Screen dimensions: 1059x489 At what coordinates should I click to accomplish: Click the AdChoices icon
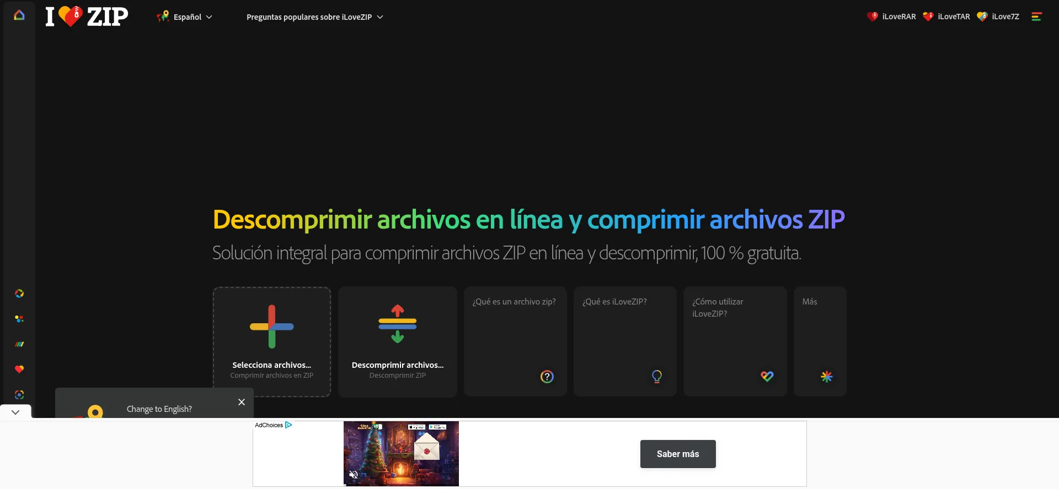[288, 425]
